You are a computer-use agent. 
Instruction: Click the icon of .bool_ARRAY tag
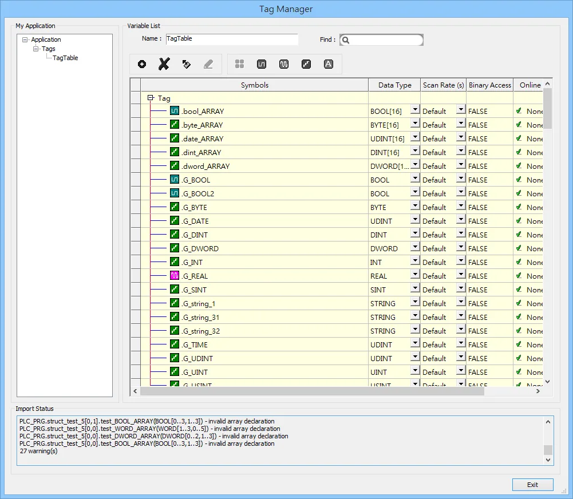pos(175,110)
